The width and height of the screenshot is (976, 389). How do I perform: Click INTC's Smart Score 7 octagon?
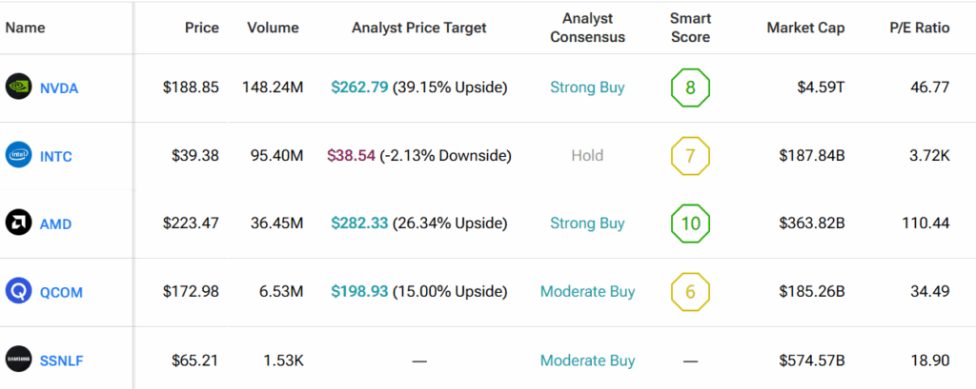point(690,156)
